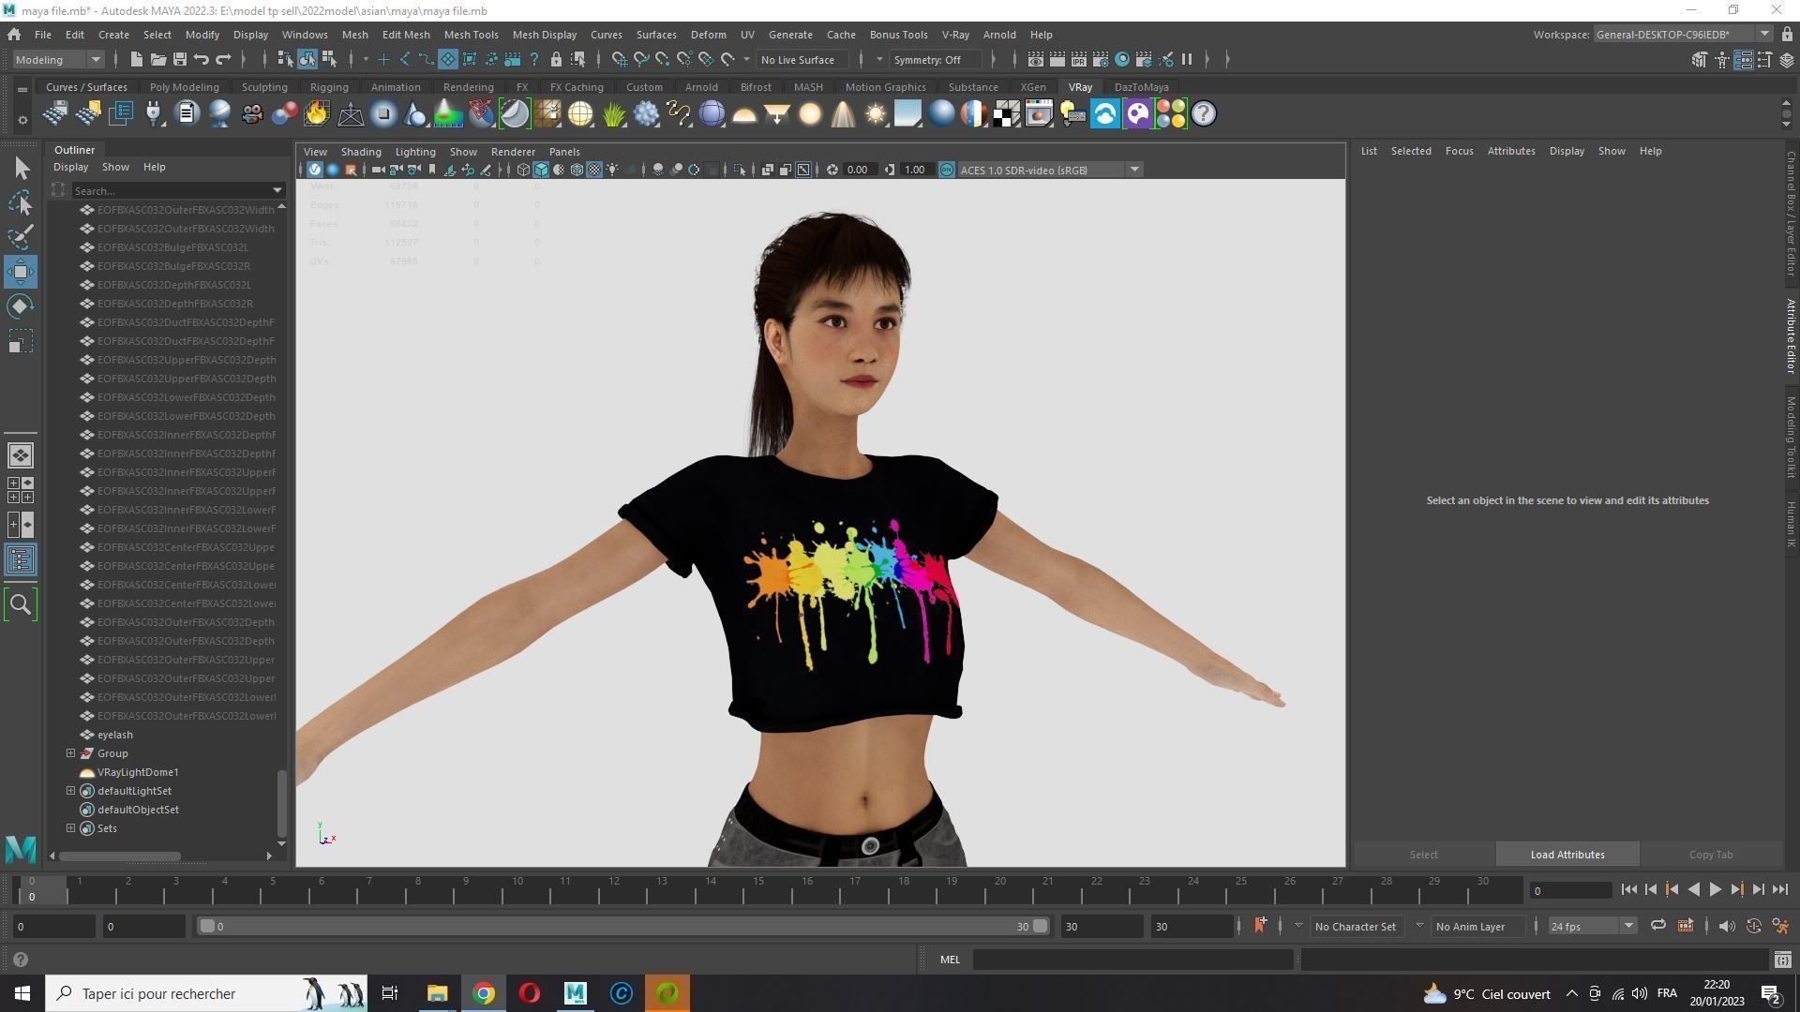Open the Mesh Tools menu
Screen dimensions: 1800x1012
[471, 35]
